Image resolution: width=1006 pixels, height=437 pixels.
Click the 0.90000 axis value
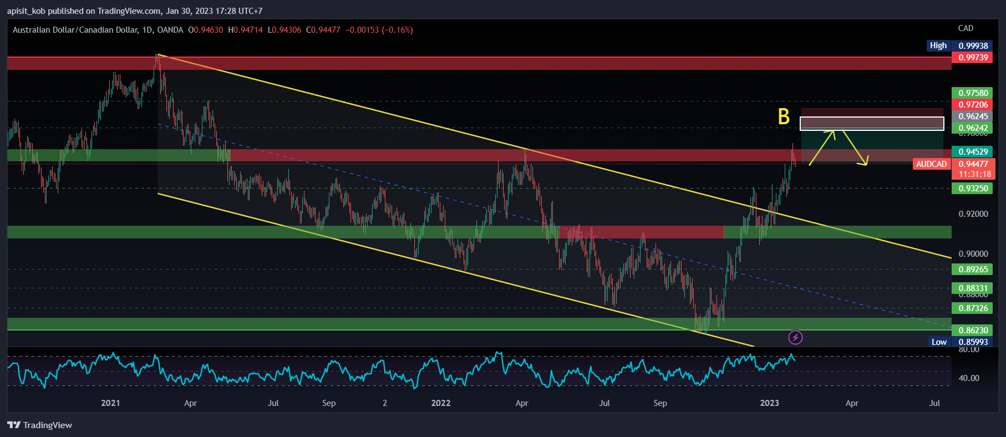973,253
